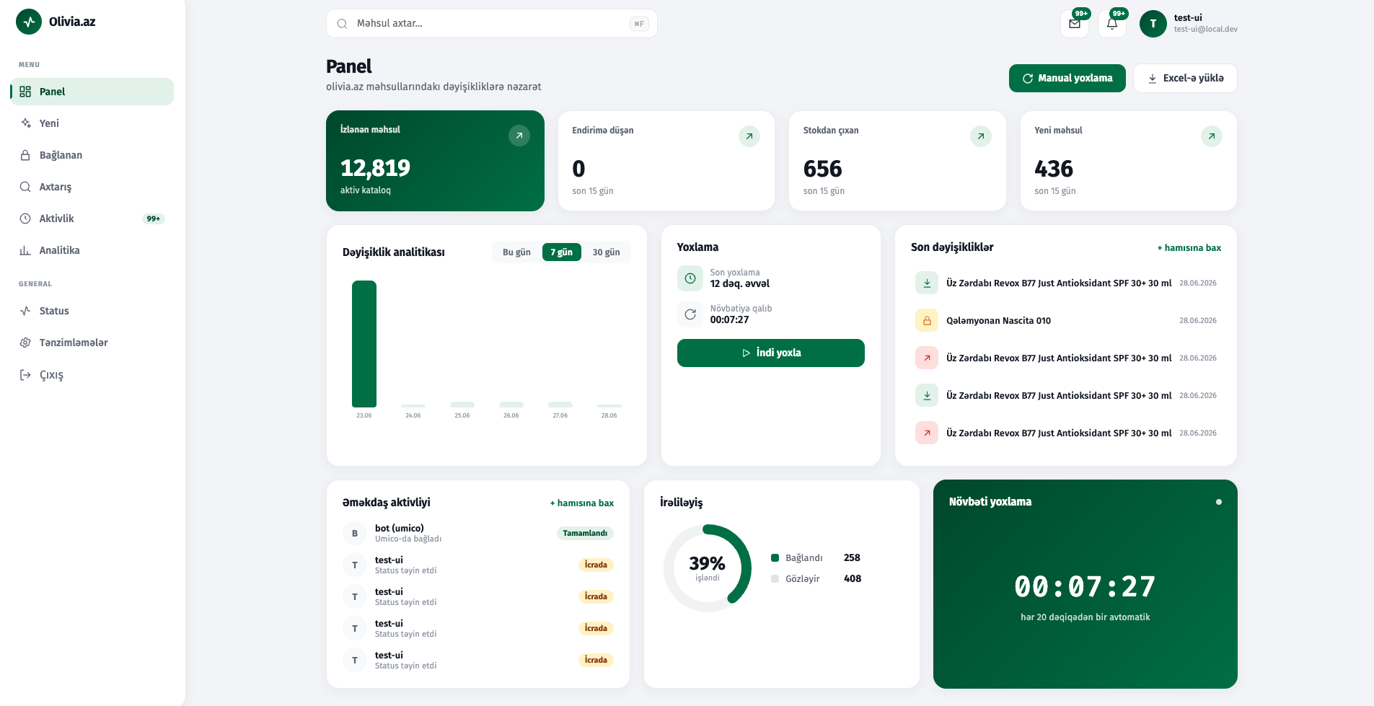
Task: Focus the Məhsul axtar search field
Action: pyautogui.click(x=491, y=24)
